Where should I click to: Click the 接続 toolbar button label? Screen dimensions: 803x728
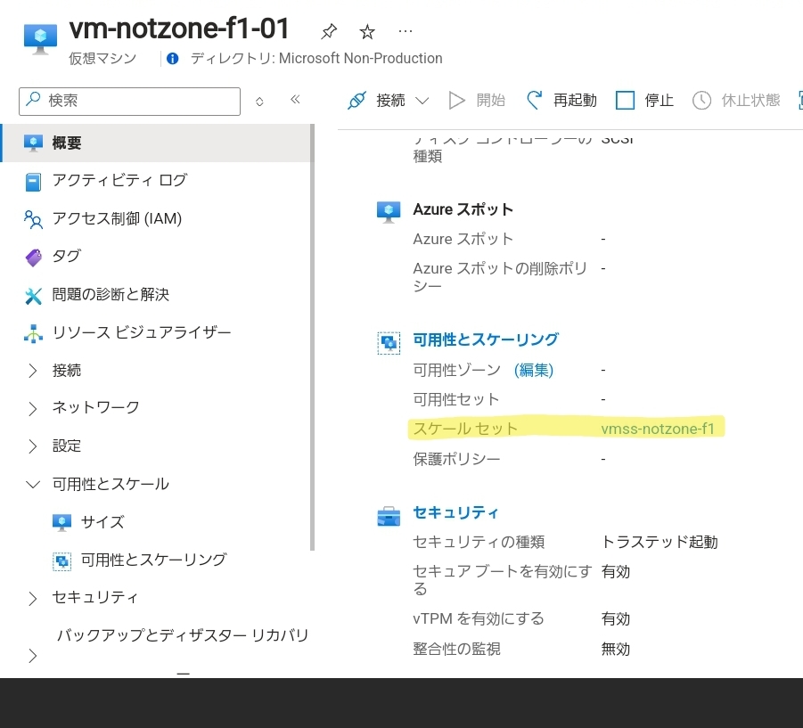[390, 101]
